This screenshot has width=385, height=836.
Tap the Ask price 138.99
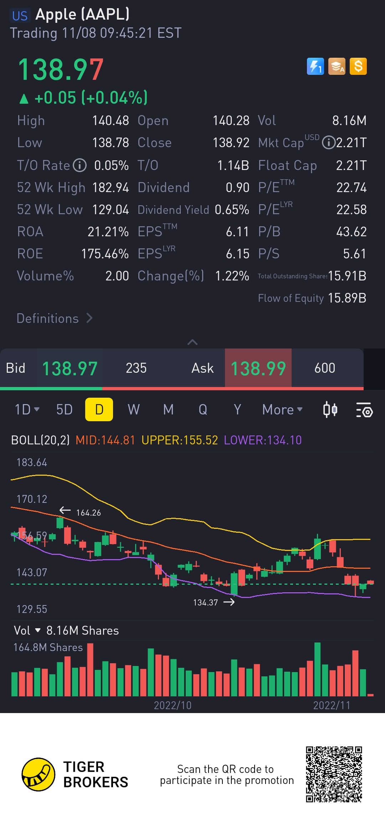(258, 368)
